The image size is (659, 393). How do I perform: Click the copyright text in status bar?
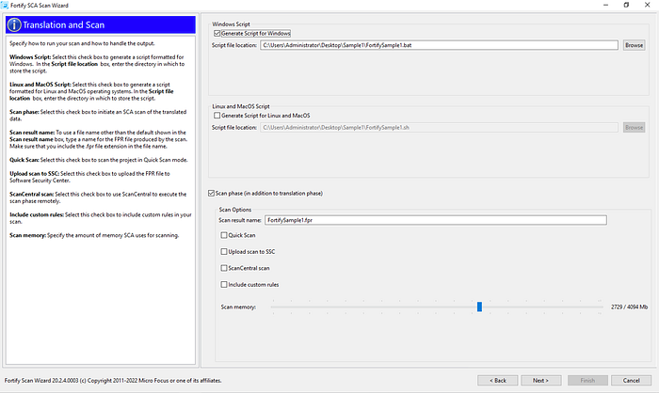coord(113,381)
